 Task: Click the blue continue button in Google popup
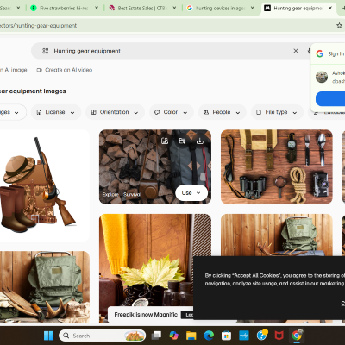click(330, 99)
